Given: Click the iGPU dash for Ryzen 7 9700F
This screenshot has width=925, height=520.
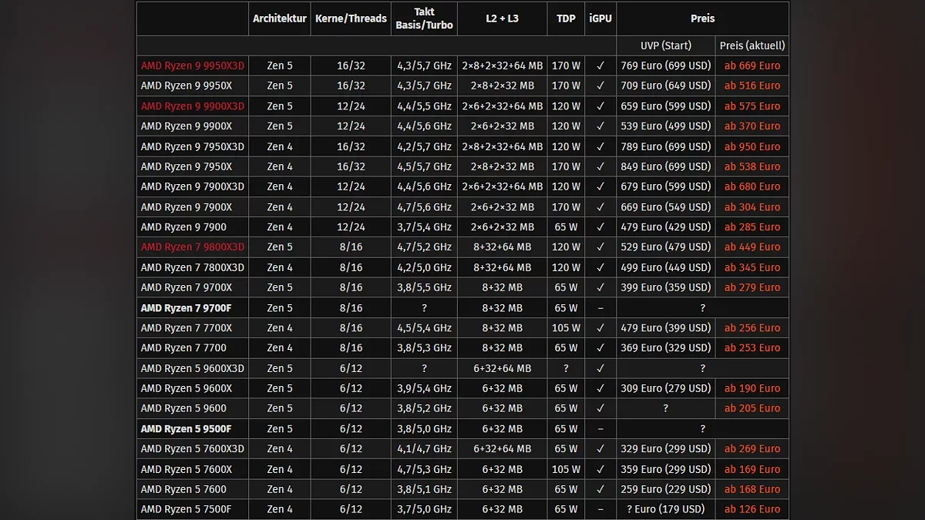Looking at the screenshot, I should click(600, 308).
